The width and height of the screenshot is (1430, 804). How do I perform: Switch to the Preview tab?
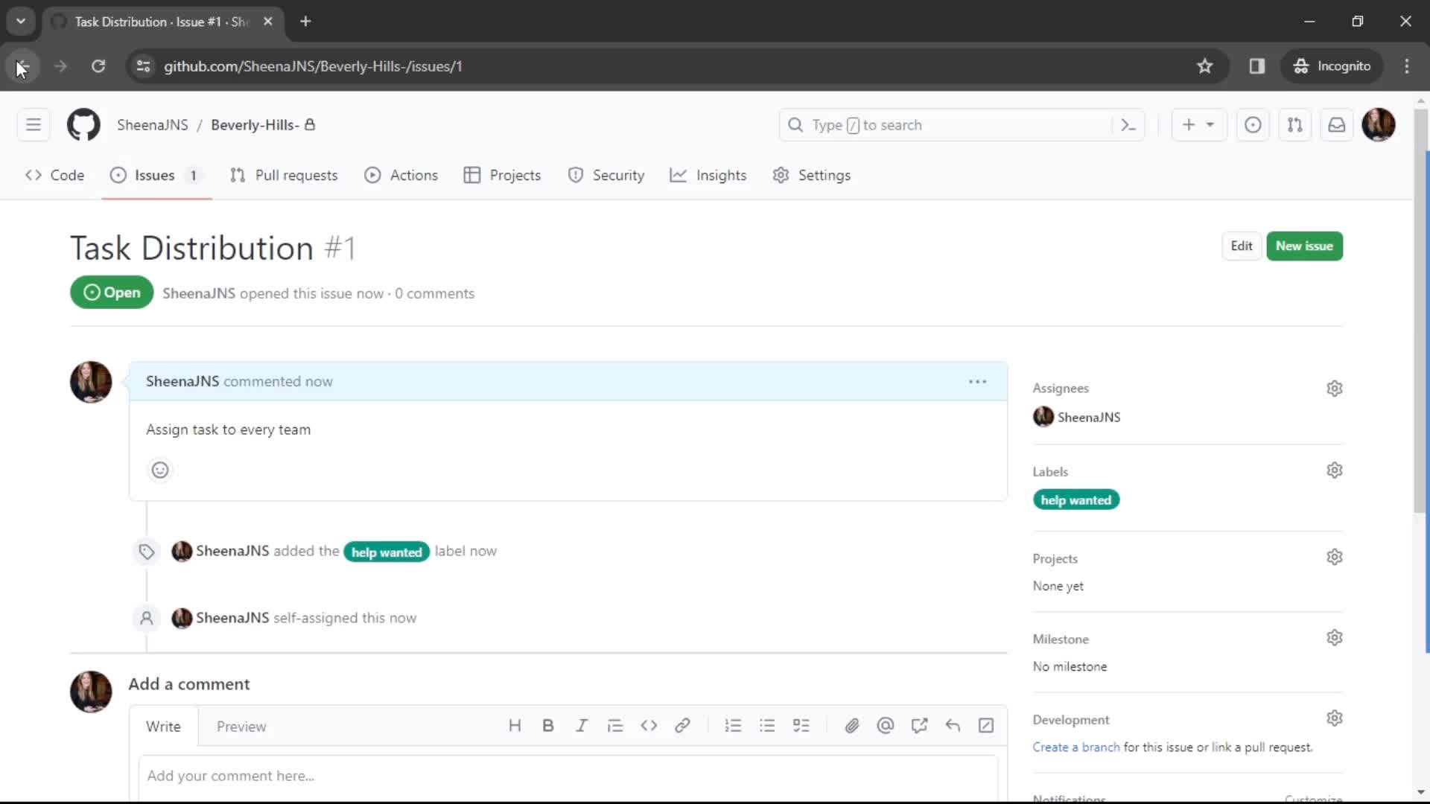(x=243, y=727)
